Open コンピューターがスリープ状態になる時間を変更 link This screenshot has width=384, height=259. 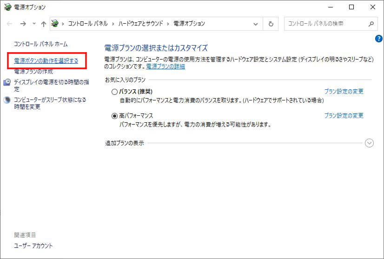point(50,103)
